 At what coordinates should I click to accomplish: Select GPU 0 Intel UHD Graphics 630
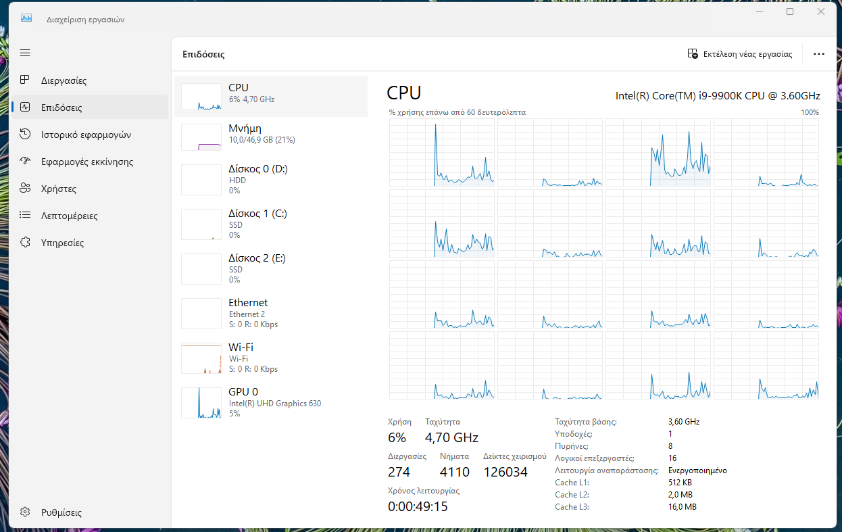(x=270, y=402)
